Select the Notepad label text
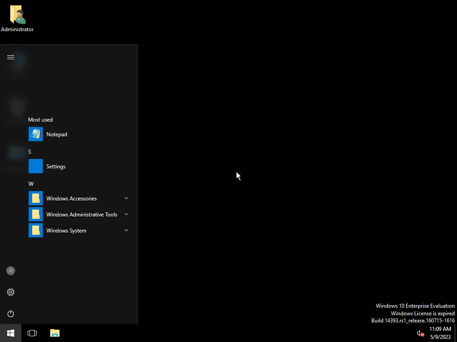Viewport: 457px width, 342px height. tap(57, 134)
